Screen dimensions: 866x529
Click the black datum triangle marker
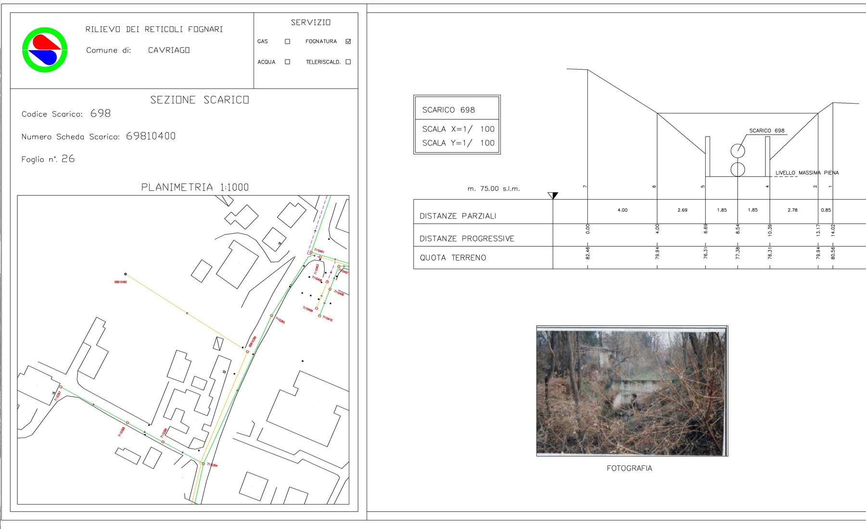click(x=553, y=195)
